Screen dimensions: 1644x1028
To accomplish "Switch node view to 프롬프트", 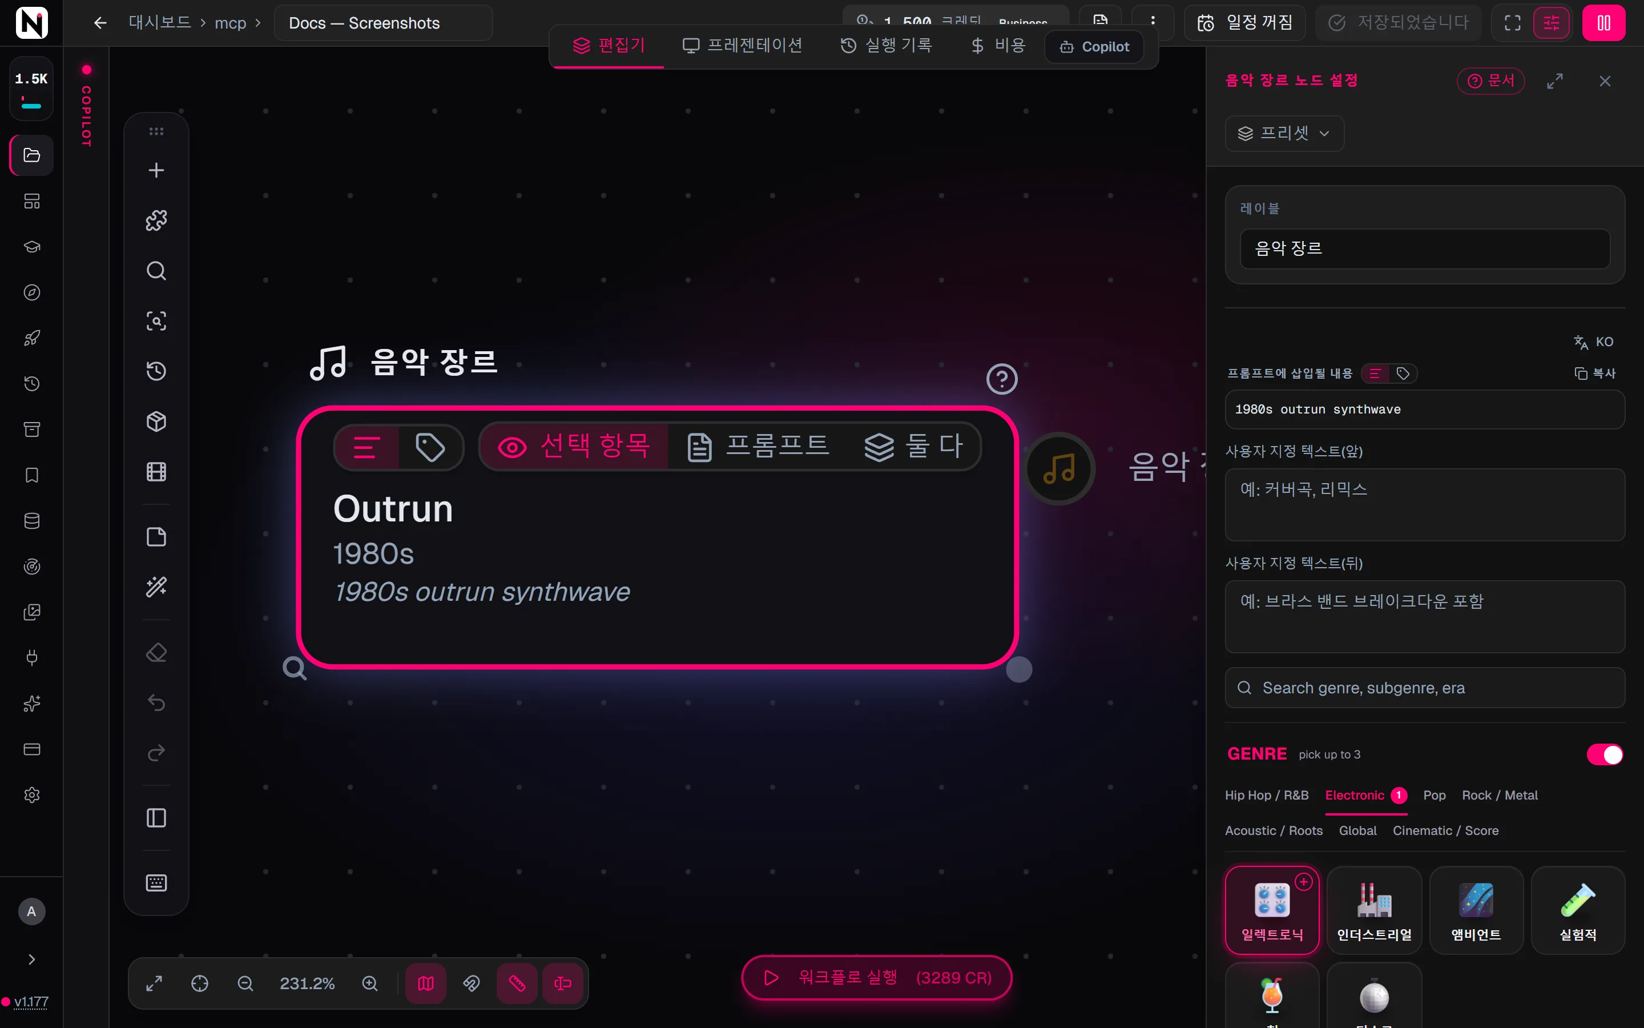I will pos(757,446).
